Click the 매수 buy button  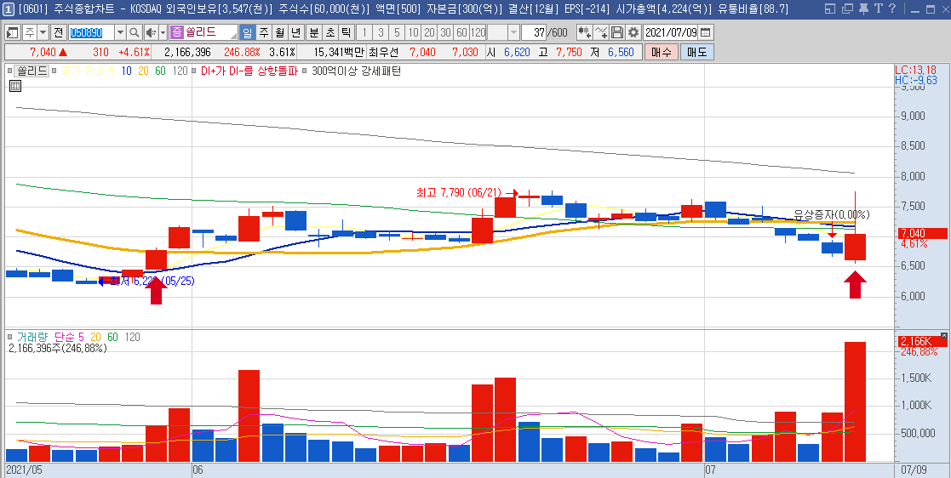click(x=661, y=52)
